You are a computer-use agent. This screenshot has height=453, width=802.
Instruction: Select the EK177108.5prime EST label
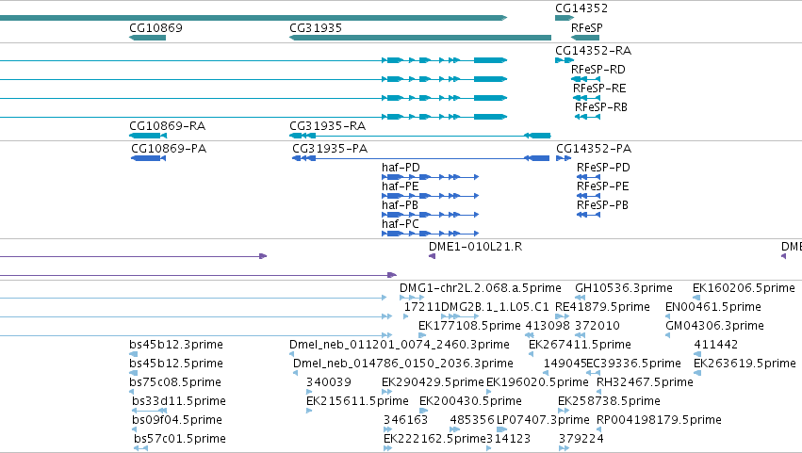tap(469, 326)
